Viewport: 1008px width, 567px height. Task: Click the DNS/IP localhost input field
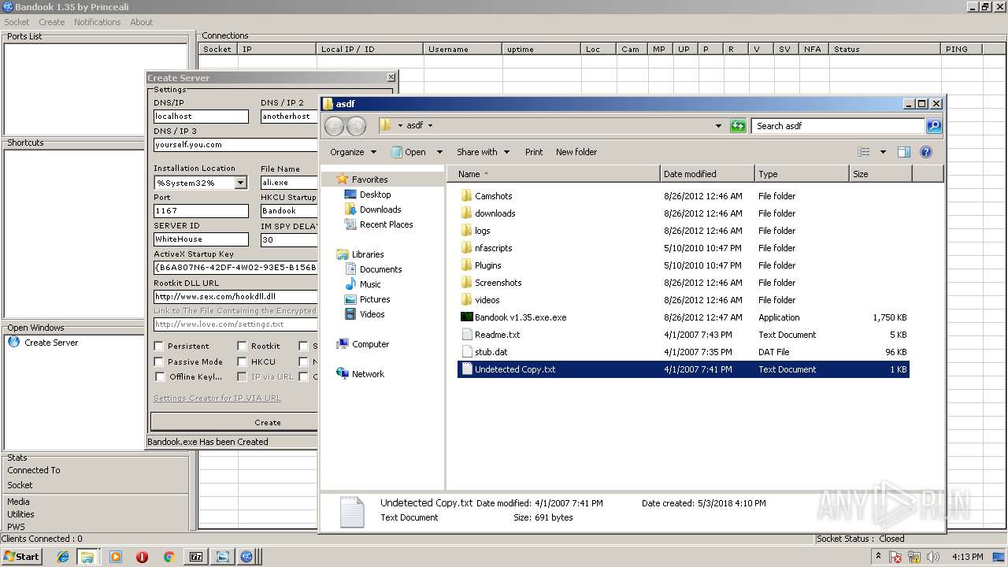tap(201, 117)
